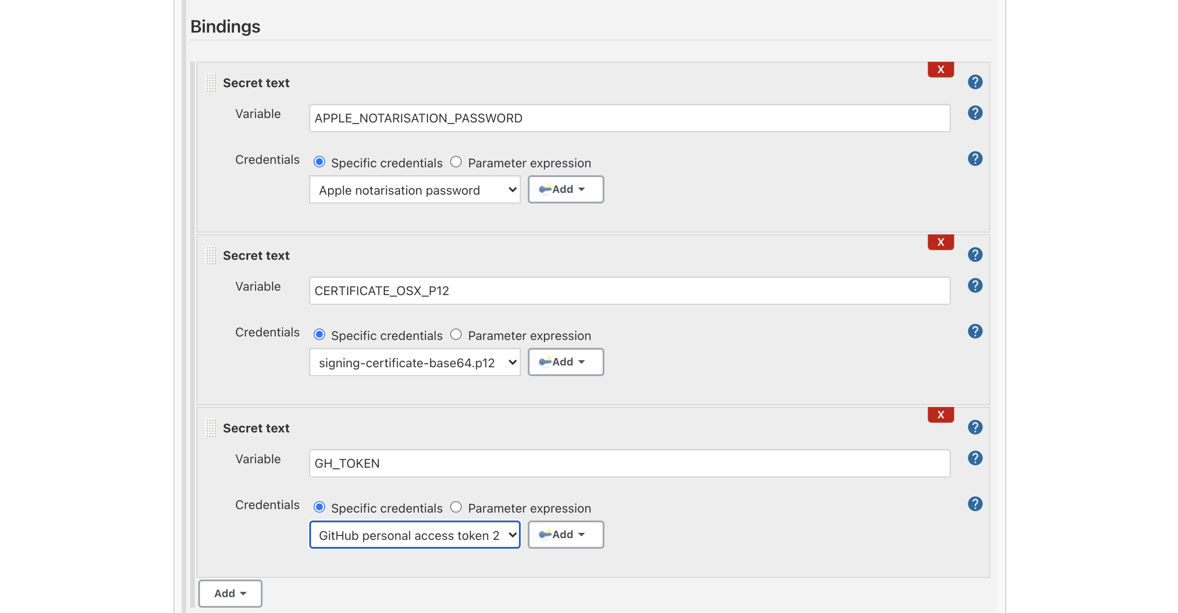
Task: Open help for Apple notarisation Credentials row
Action: tap(974, 159)
